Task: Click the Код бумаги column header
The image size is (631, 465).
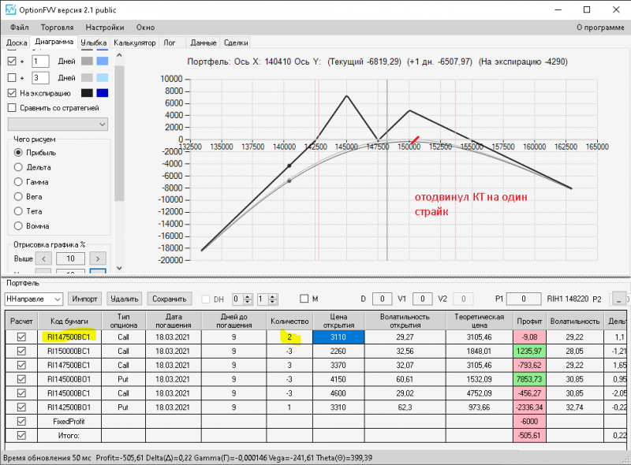Action: (69, 321)
